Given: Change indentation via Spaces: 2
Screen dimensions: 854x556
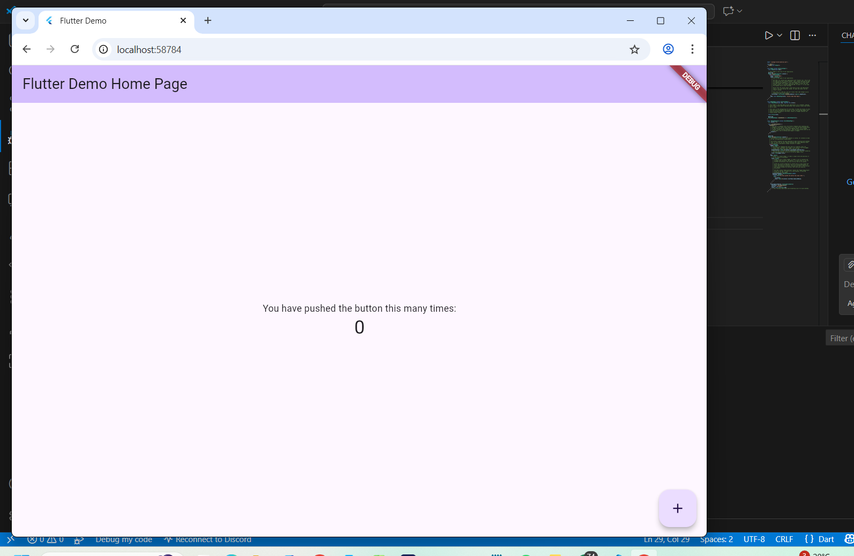Looking at the screenshot, I should click(716, 539).
